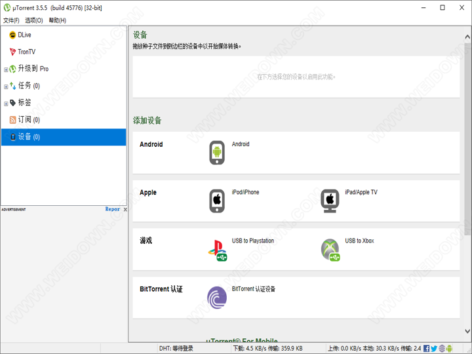Image resolution: width=472 pixels, height=354 pixels.
Task: Click the bold Apple category title
Action: (x=147, y=193)
